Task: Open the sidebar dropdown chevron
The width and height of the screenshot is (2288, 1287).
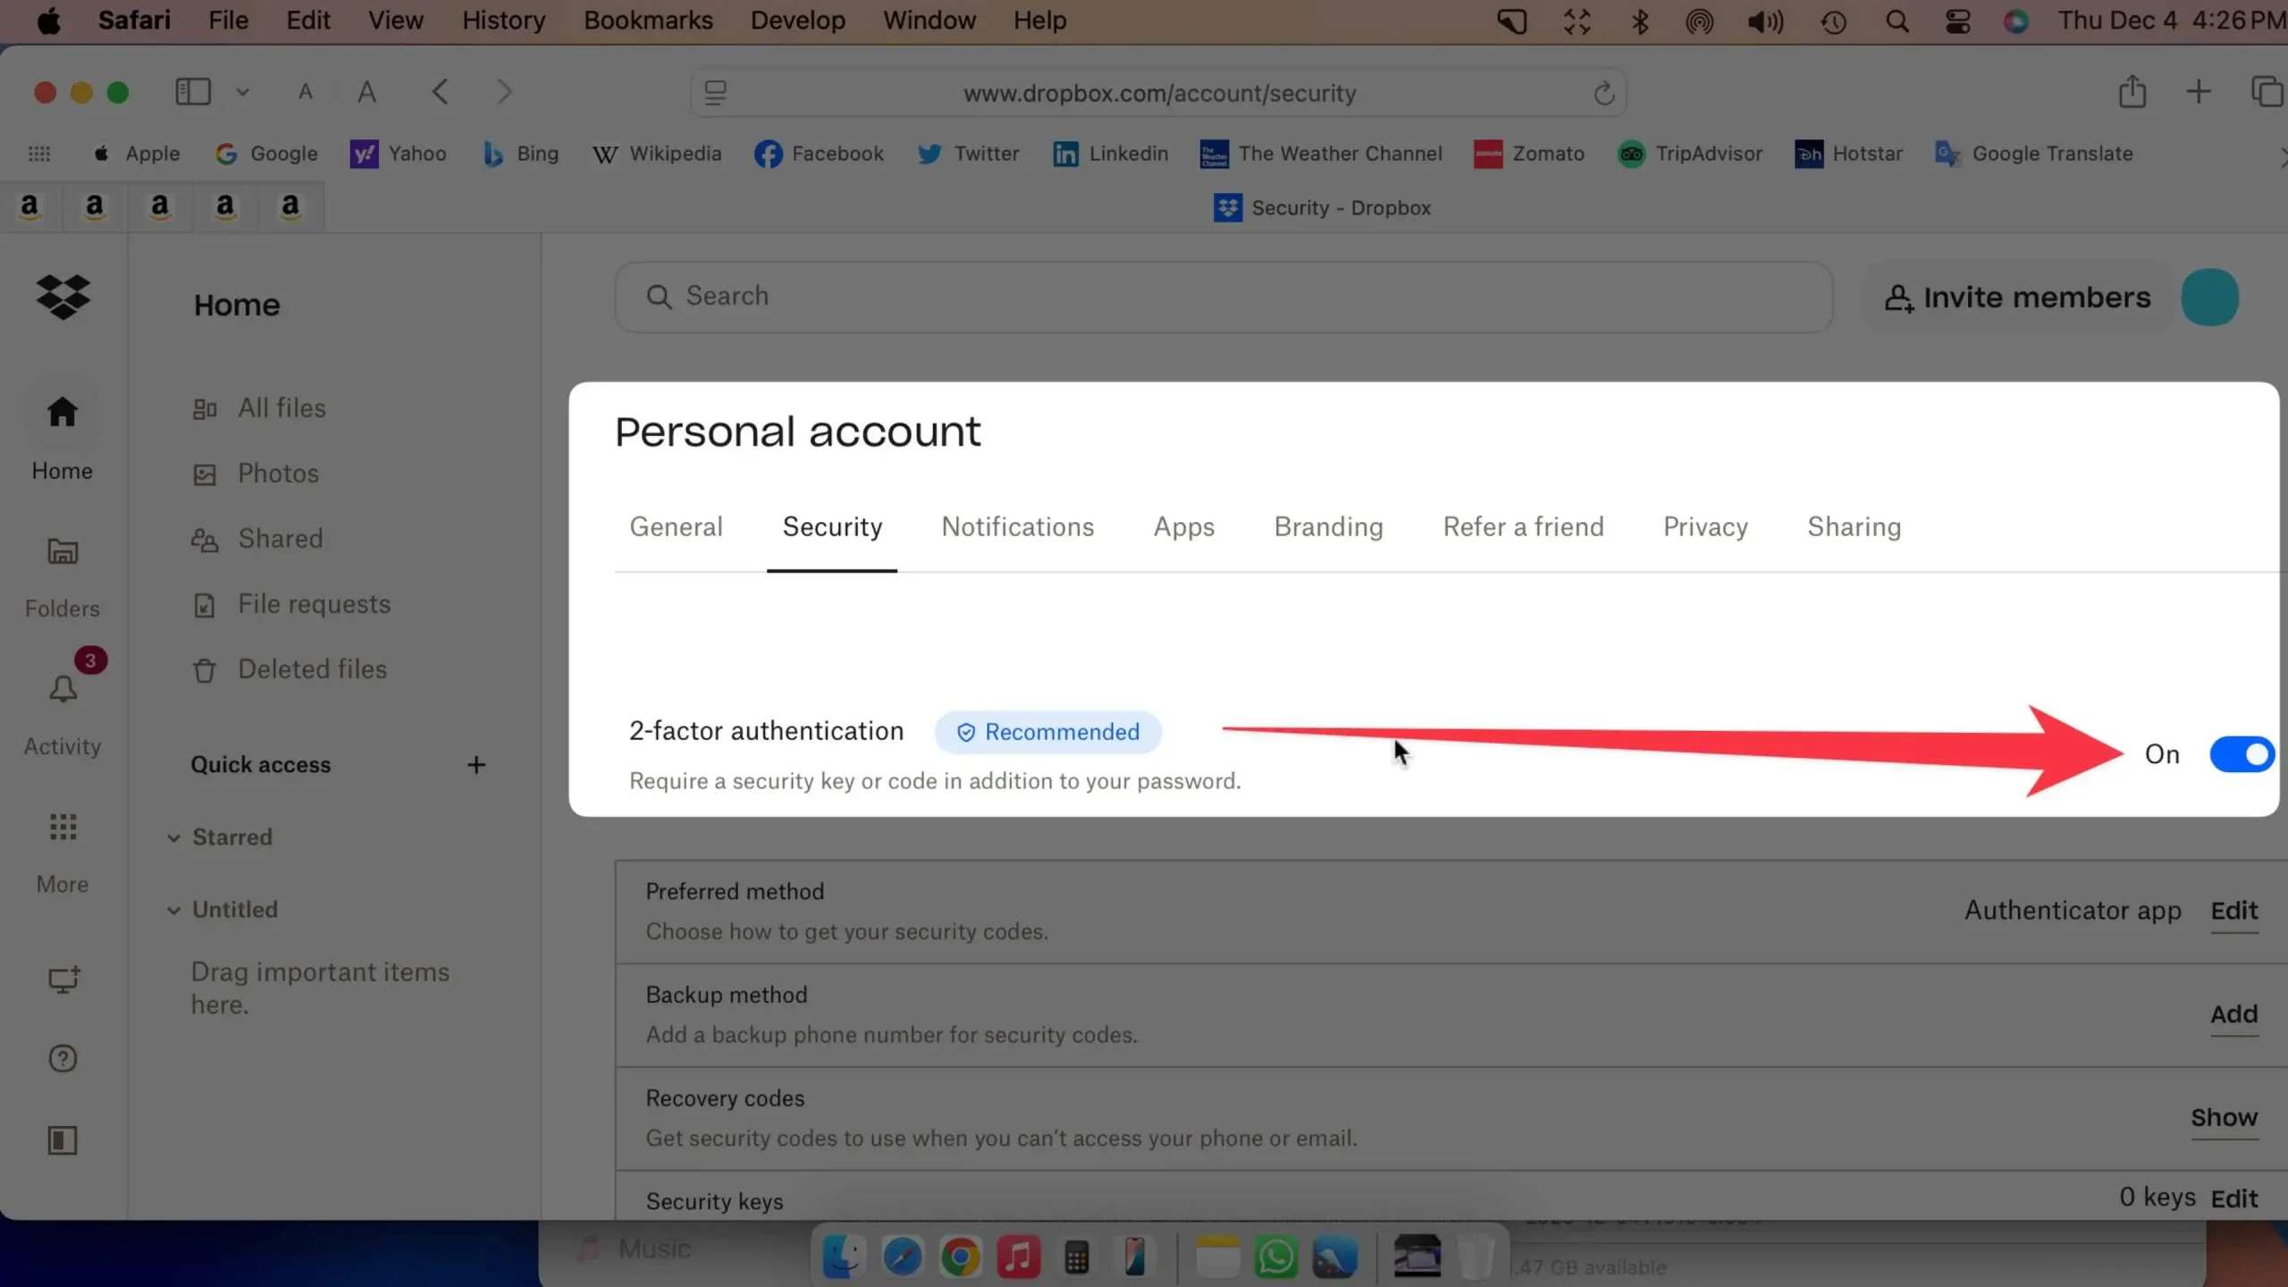Action: [240, 91]
